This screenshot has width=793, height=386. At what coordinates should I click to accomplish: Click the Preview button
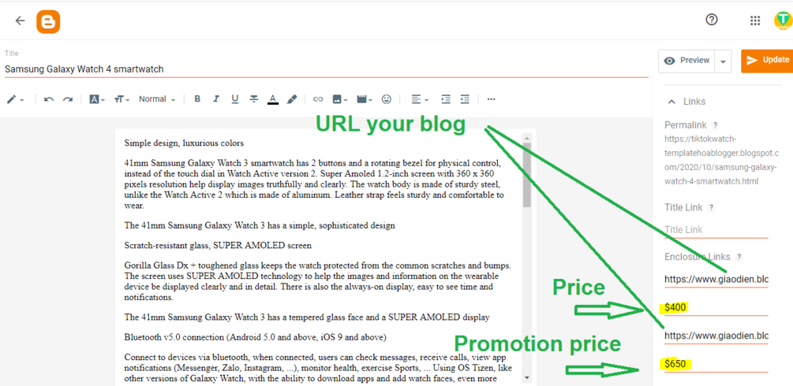click(x=686, y=61)
